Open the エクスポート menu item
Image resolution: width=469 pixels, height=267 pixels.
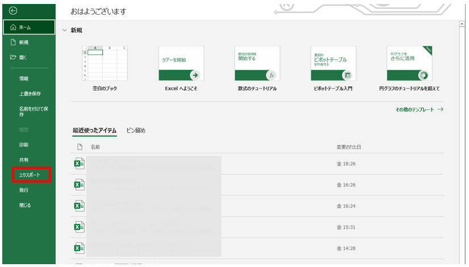click(x=30, y=175)
